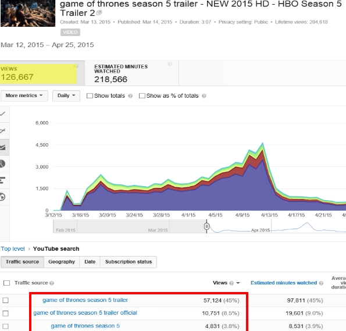Open the Daily granularity dropdown
This screenshot has width=346, height=331.
point(66,95)
